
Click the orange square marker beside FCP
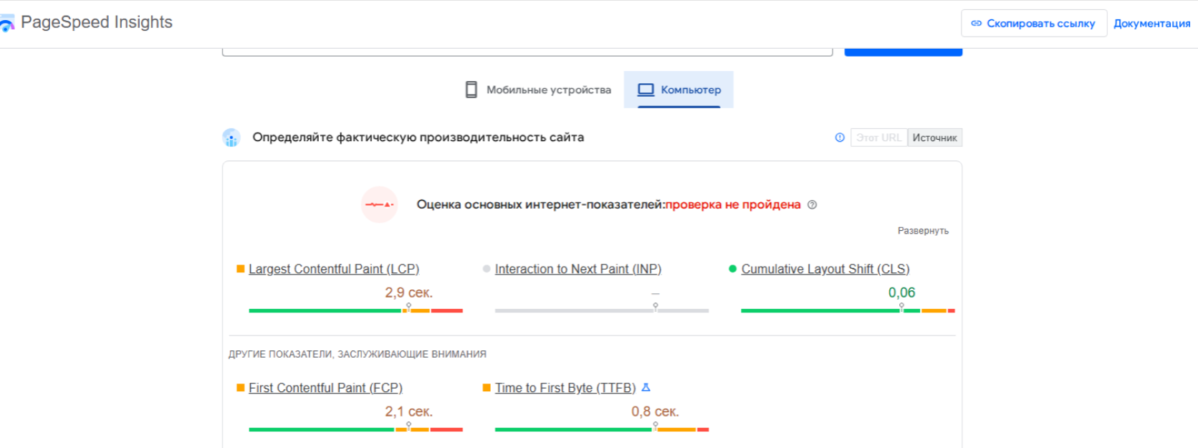click(x=241, y=388)
